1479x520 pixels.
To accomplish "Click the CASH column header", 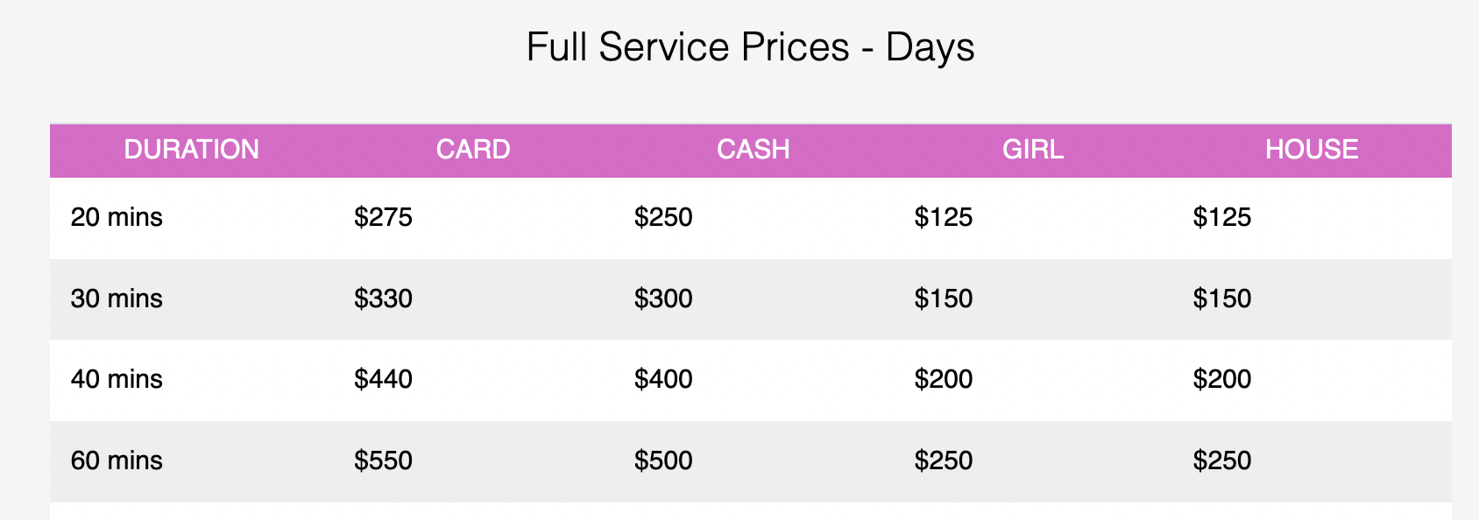I will point(753,150).
